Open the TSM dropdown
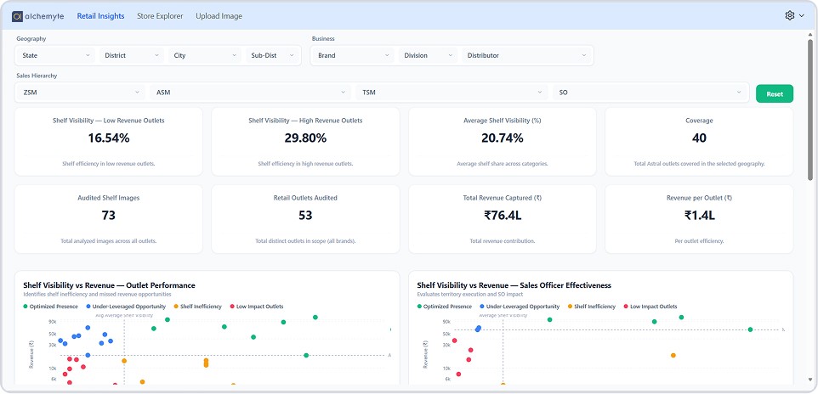Image resolution: width=818 pixels, height=394 pixels. coord(452,93)
